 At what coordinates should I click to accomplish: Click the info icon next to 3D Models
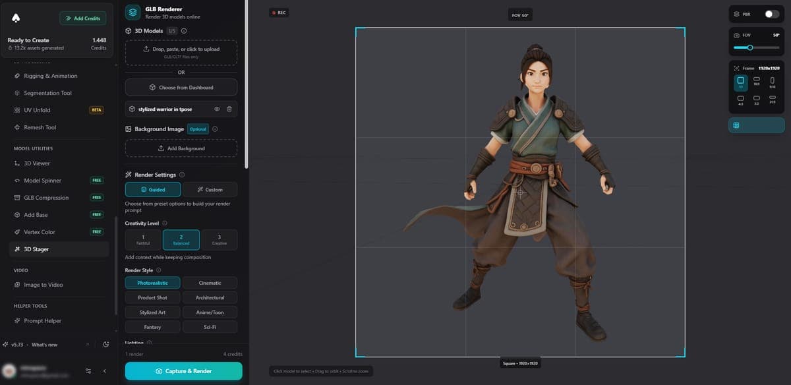pyautogui.click(x=183, y=30)
